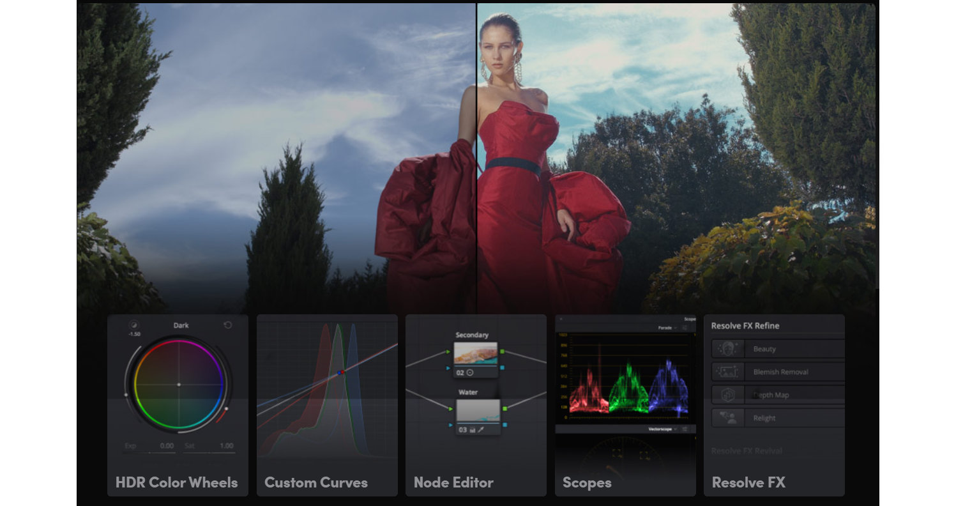Image resolution: width=956 pixels, height=506 pixels.
Task: Open Parade scope settings icon
Action: pos(685,328)
